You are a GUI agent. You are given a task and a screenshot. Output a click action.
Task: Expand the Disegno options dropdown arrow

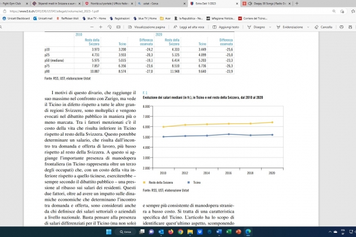point(270,27)
